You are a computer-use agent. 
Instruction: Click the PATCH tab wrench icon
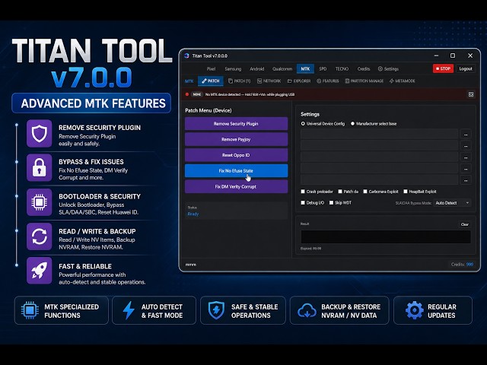(204, 81)
